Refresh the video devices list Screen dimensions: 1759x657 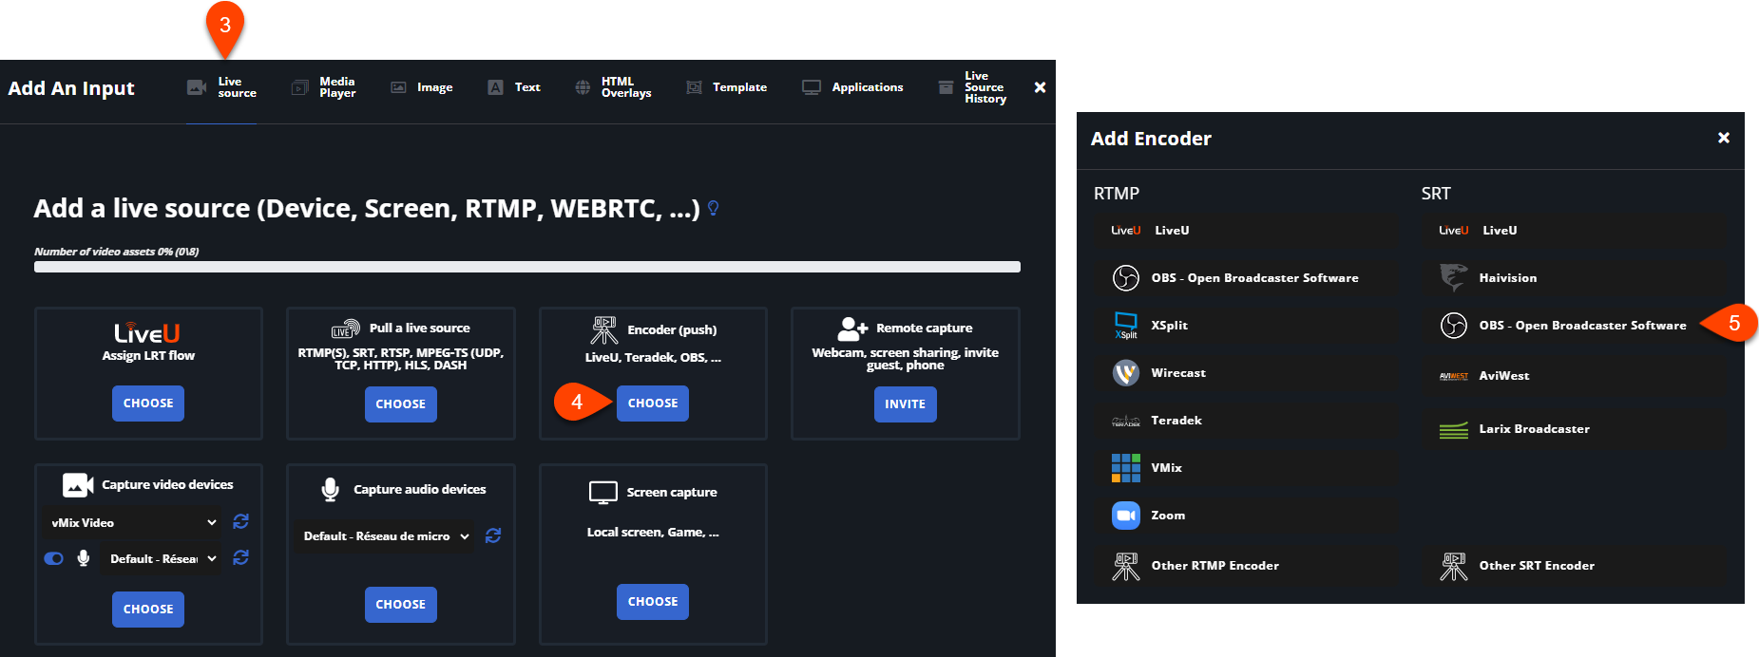coord(241,522)
